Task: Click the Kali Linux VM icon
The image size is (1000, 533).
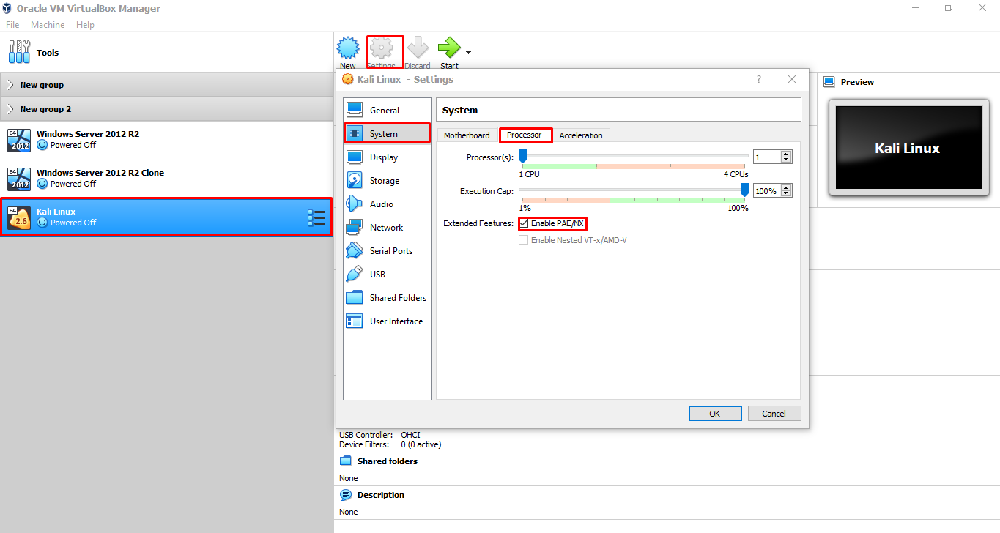Action: (x=19, y=217)
